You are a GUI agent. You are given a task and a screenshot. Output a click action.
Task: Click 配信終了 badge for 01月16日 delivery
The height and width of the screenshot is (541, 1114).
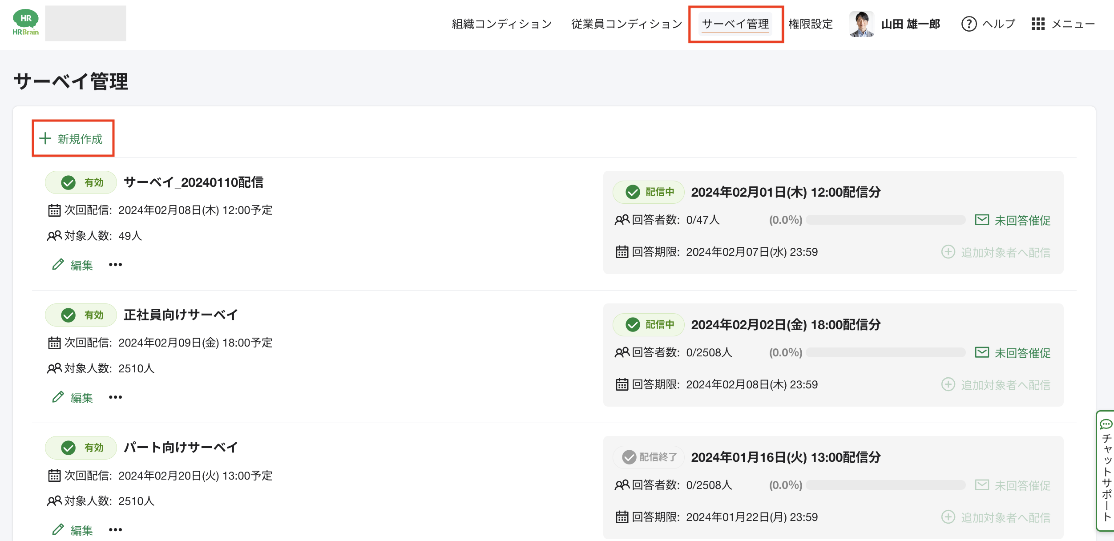(x=649, y=457)
